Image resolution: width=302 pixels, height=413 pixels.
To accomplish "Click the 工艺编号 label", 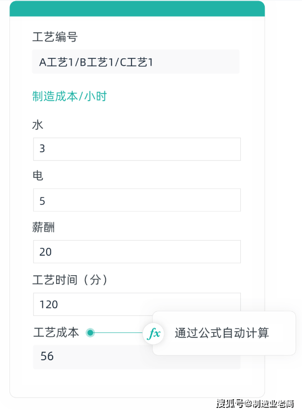I will (55, 37).
